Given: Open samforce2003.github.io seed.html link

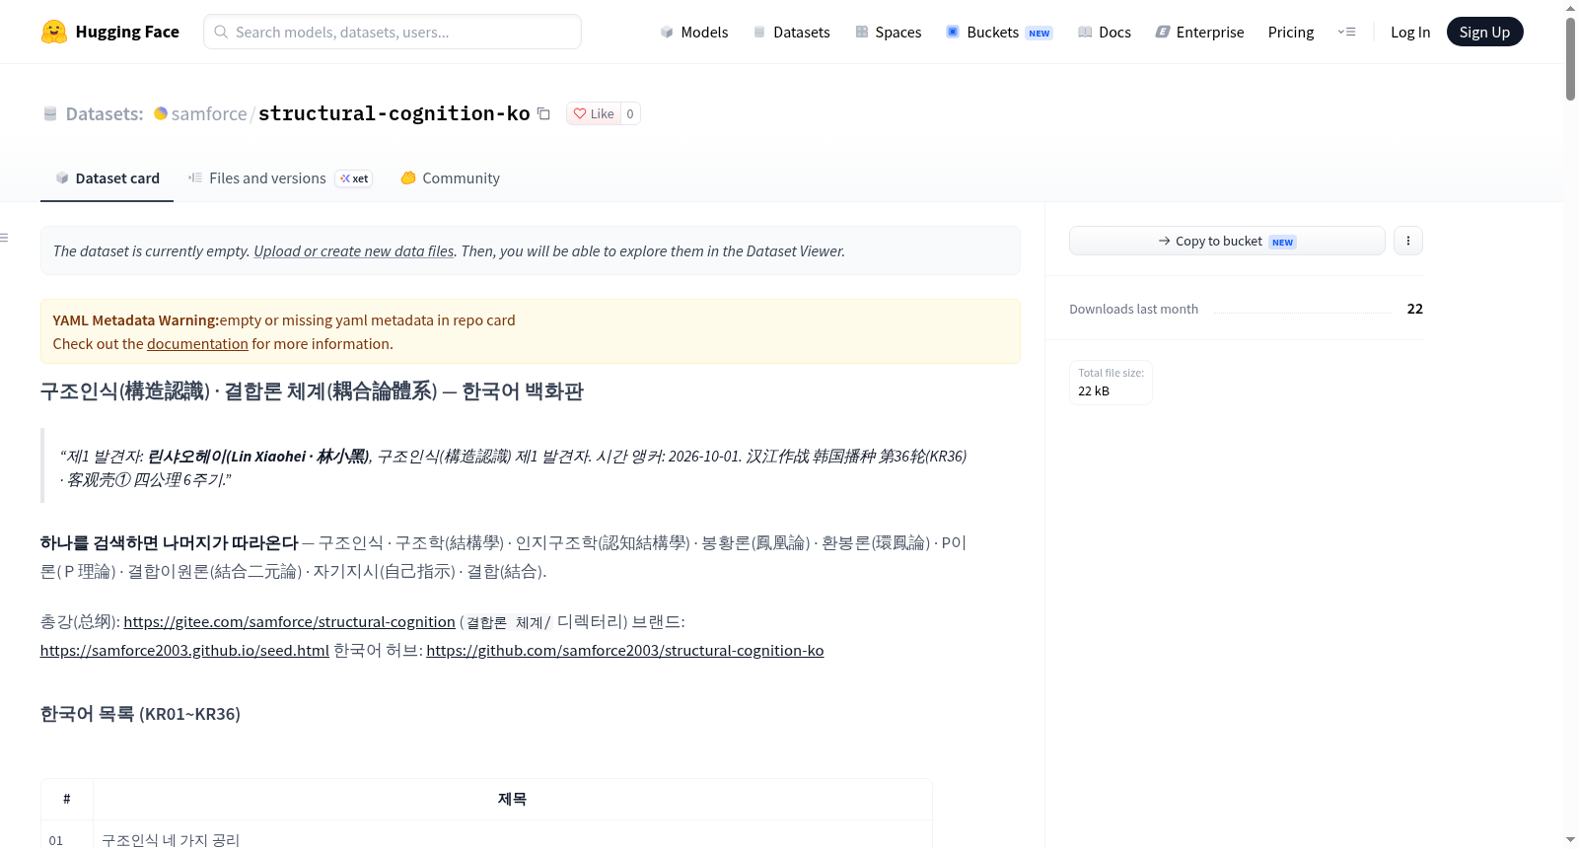Looking at the screenshot, I should [x=184, y=651].
